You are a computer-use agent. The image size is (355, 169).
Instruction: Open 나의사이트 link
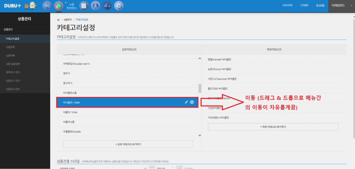pyautogui.click(x=287, y=5)
